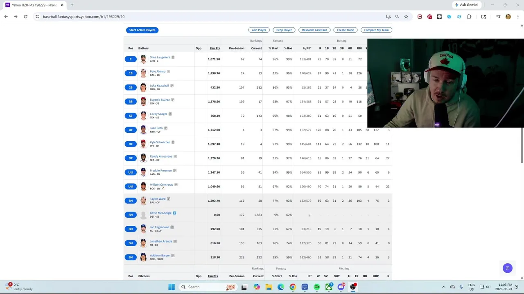The image size is (524, 294).
Task: Click the 2B position button for Keaschall
Action: tap(131, 87)
